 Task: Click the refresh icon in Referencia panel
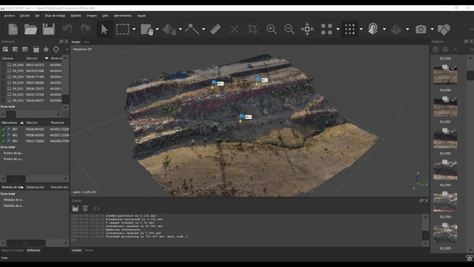point(56,49)
